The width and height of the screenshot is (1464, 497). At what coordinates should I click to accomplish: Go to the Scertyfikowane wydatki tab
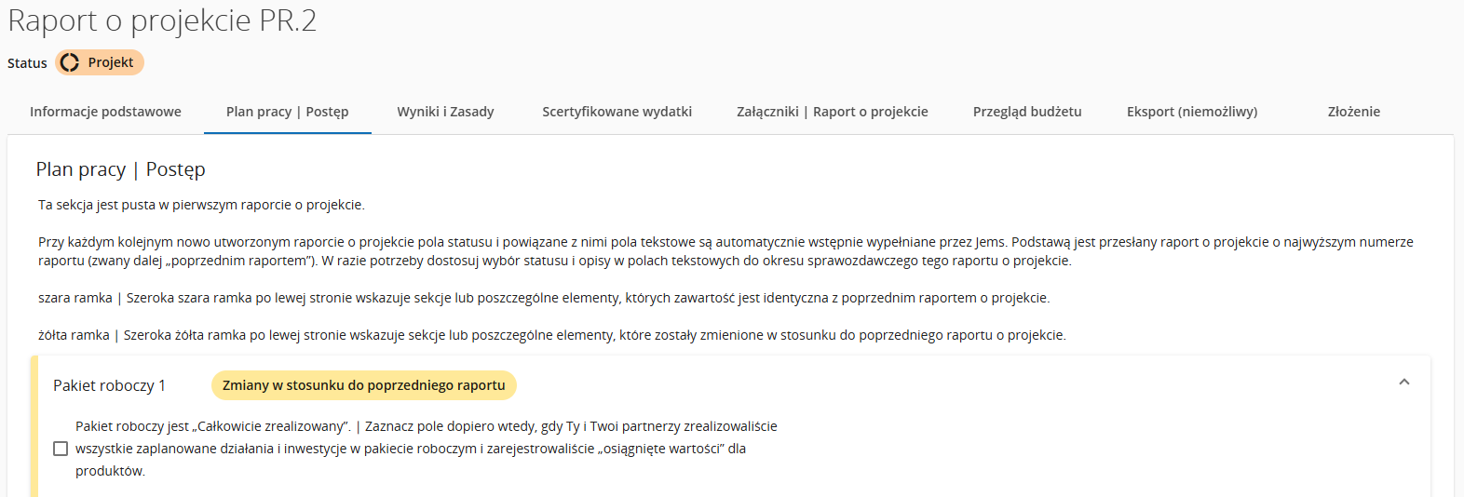[617, 112]
